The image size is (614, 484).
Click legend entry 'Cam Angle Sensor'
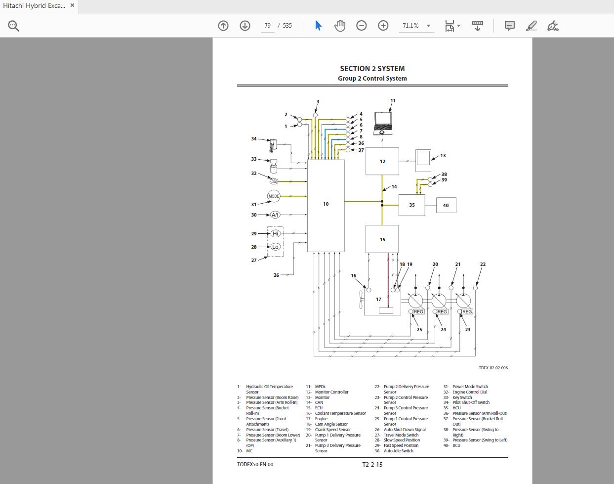coord(331,424)
